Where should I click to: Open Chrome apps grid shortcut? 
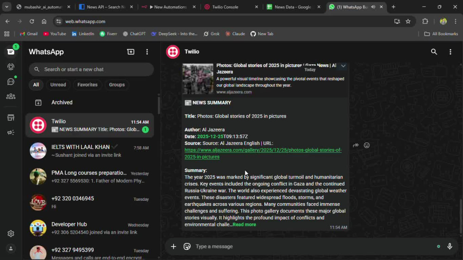tap(7, 34)
